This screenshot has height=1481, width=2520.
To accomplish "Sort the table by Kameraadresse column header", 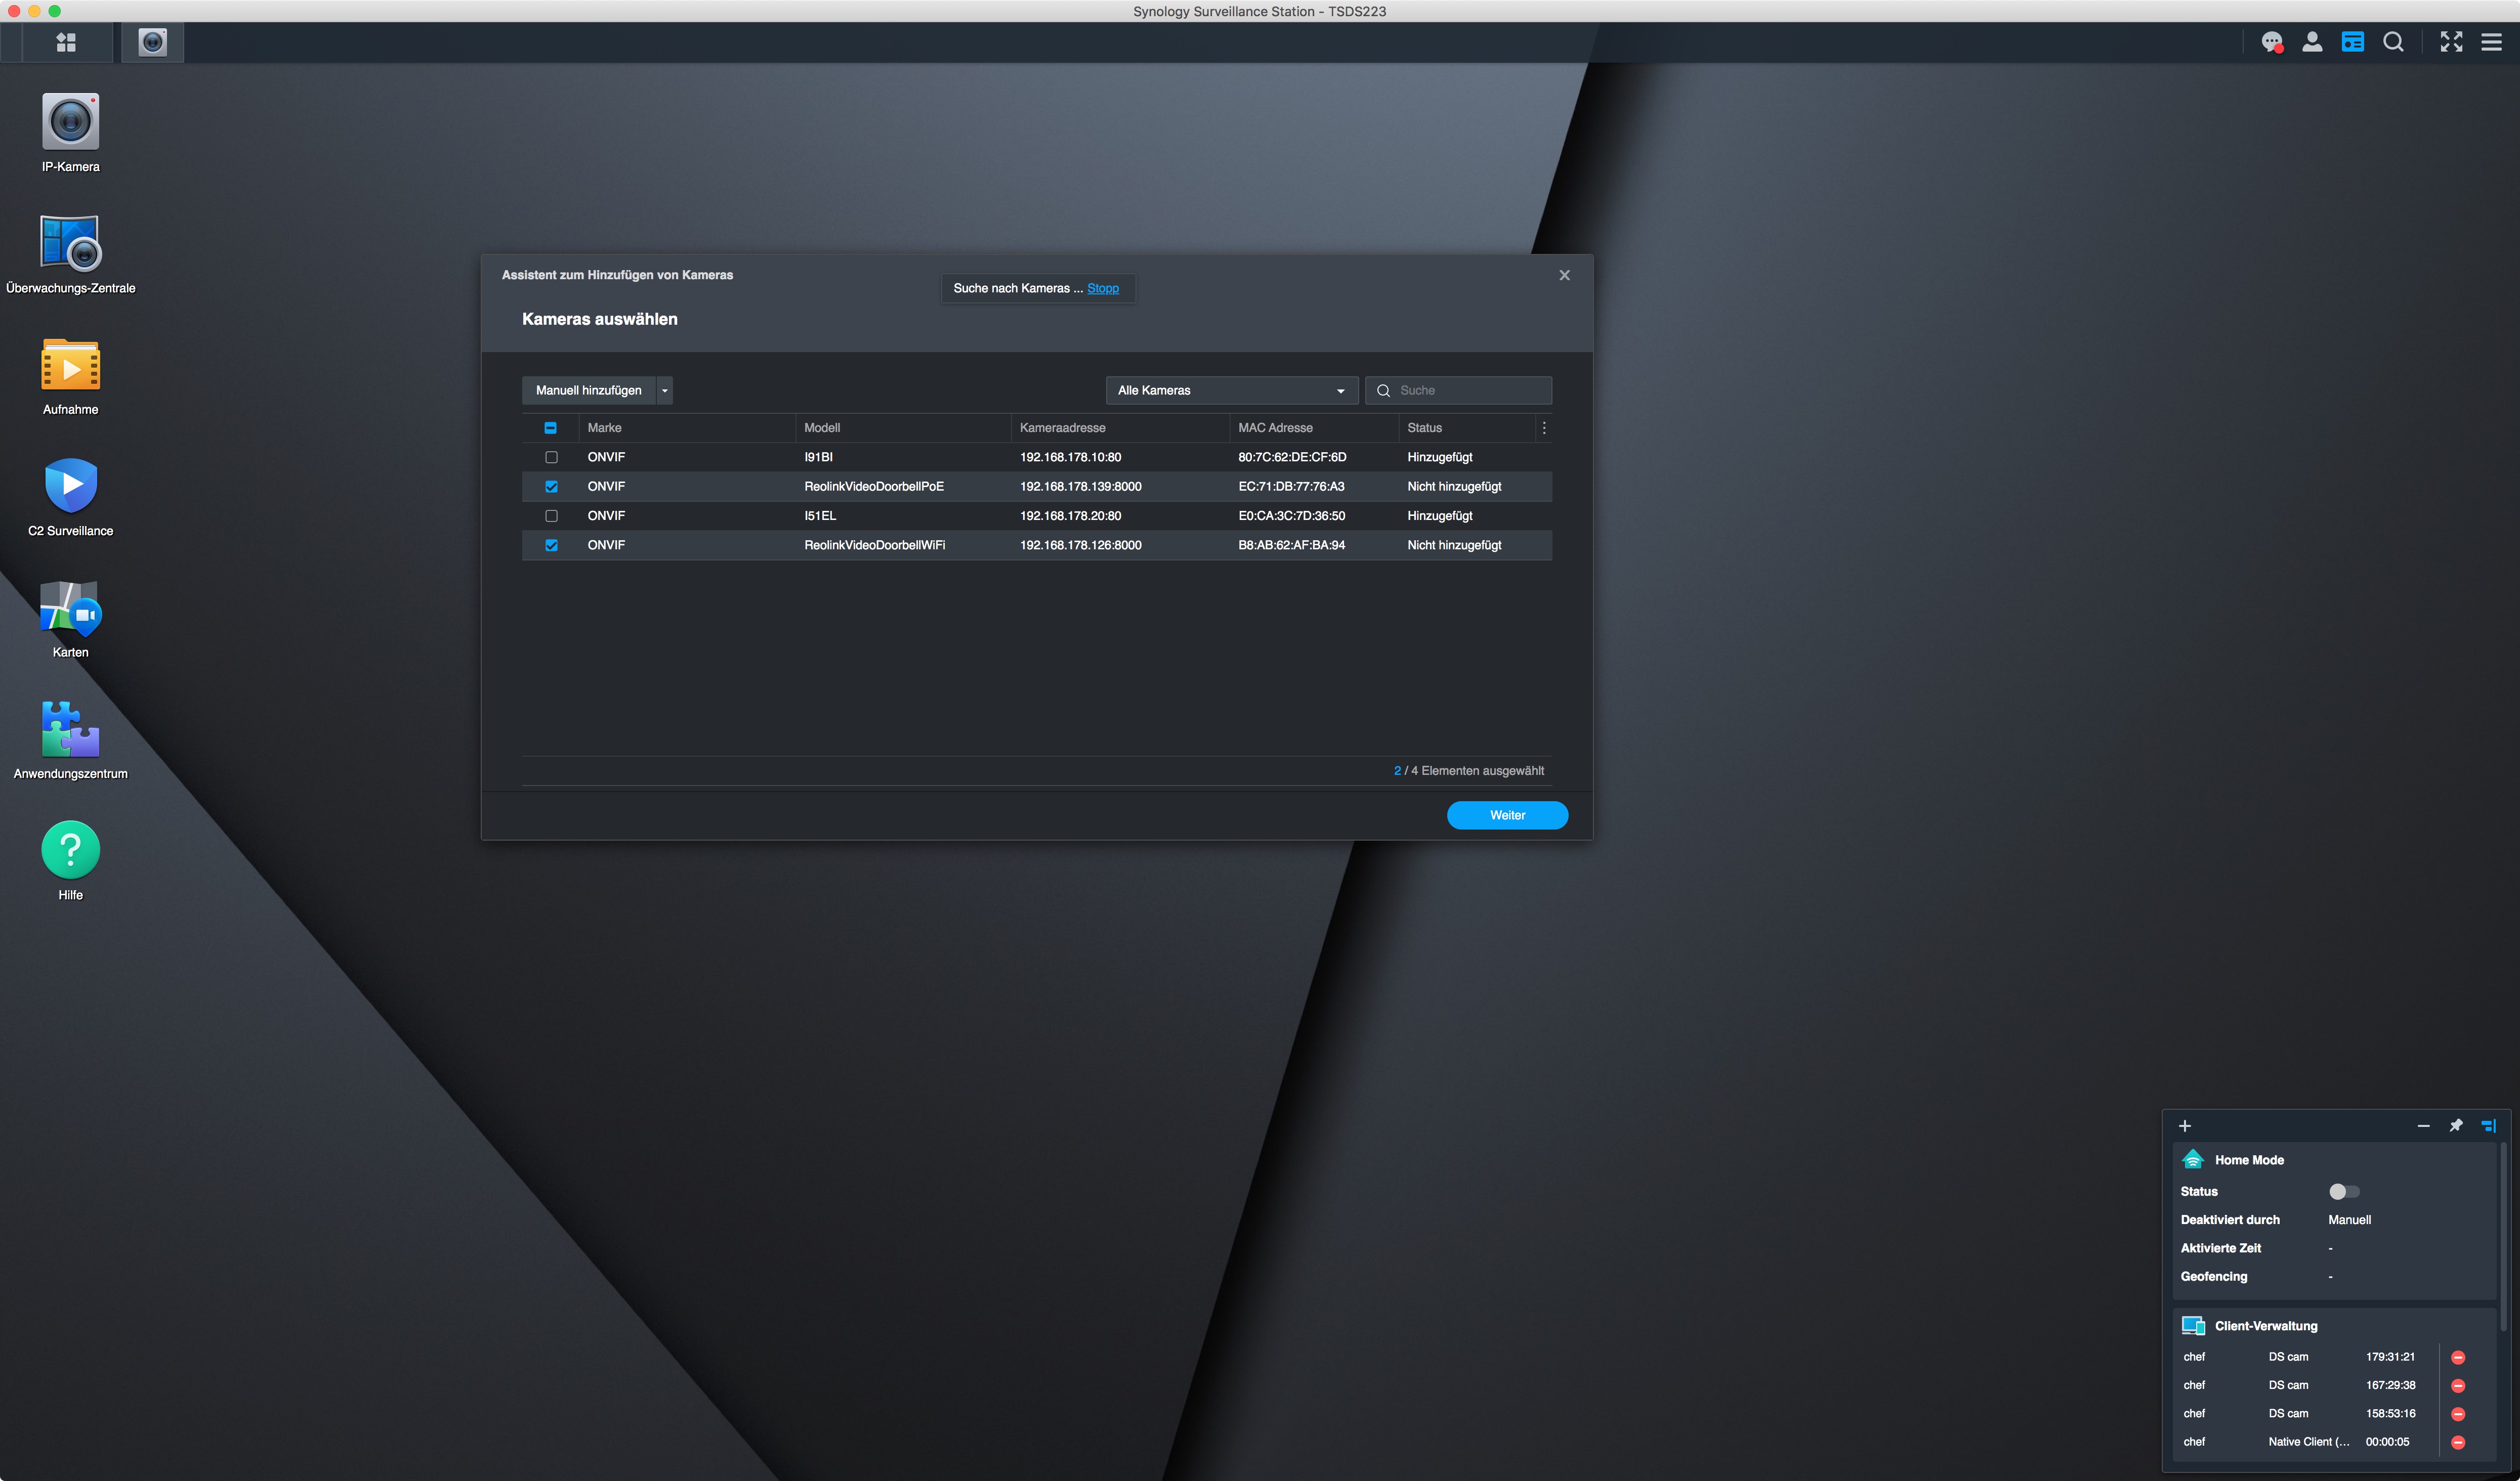I will [1062, 428].
